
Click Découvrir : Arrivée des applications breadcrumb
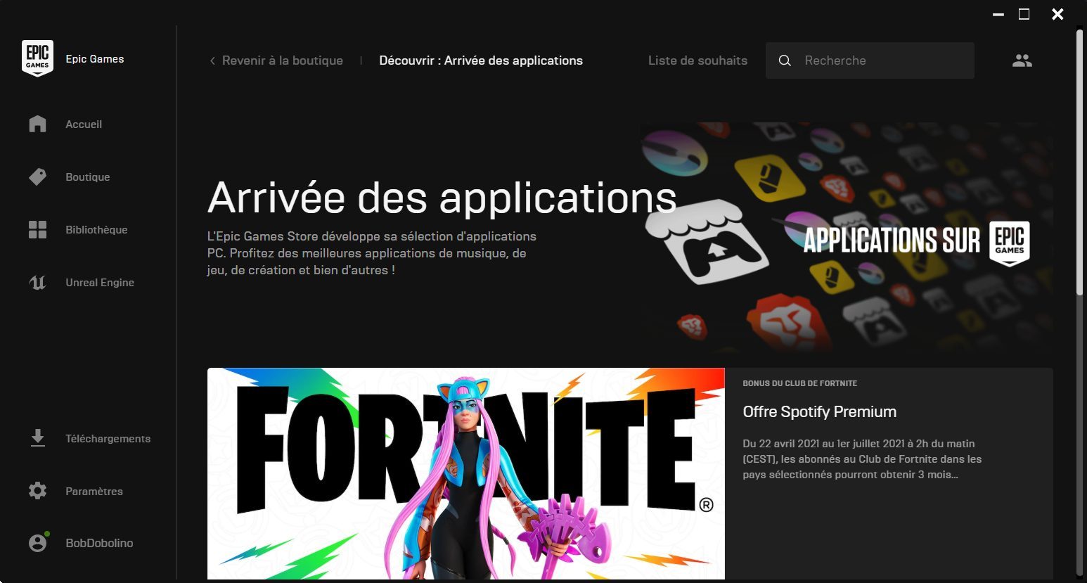tap(481, 60)
